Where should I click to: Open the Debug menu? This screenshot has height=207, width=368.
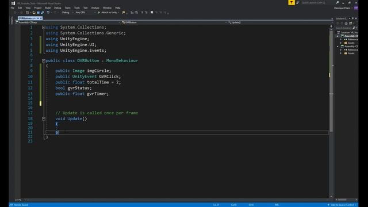click(x=57, y=7)
